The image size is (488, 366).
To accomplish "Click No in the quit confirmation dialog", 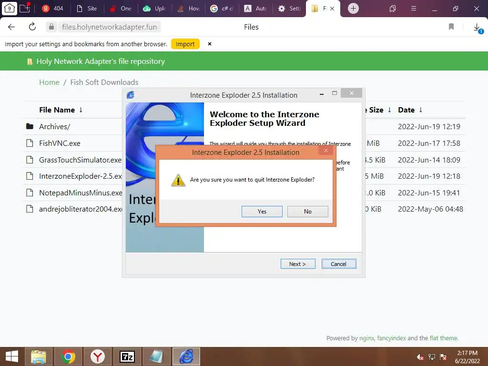I will (307, 211).
